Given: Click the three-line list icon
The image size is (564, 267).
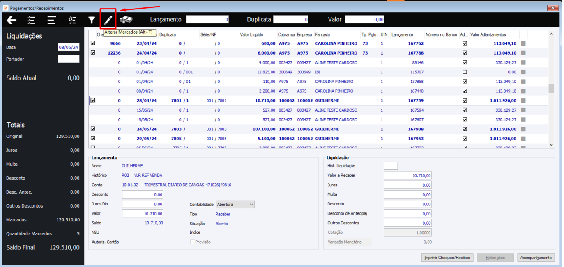Looking at the screenshot, I should 51,20.
